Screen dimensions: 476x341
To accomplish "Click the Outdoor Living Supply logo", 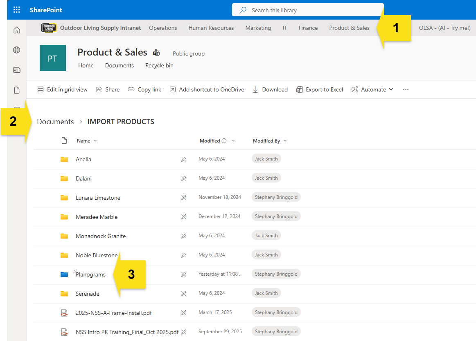I will coord(49,28).
